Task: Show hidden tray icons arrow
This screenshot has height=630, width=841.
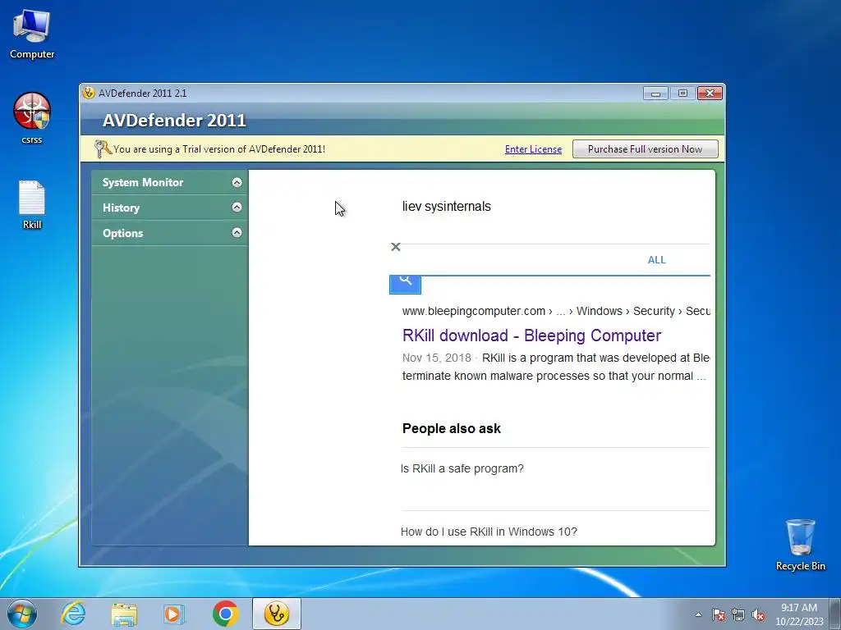Action: point(698,614)
